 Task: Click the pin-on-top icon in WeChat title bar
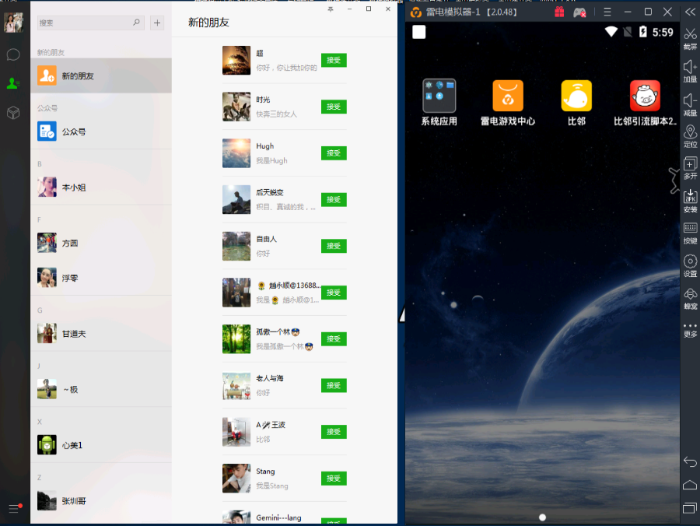(331, 9)
